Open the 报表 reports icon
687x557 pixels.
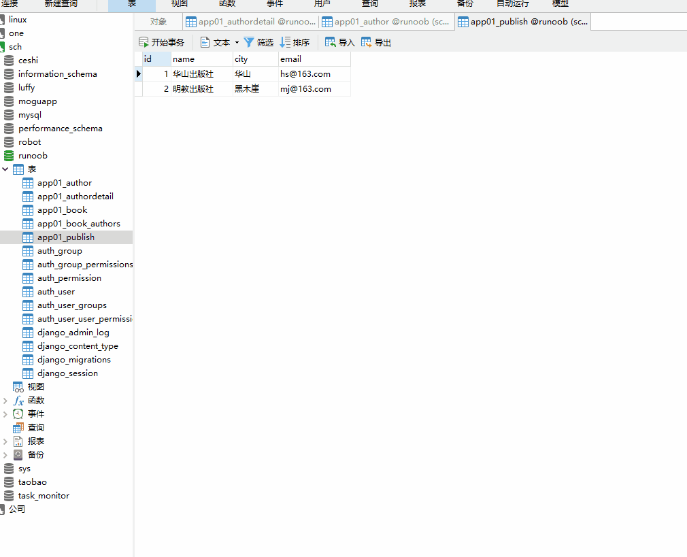click(417, 5)
